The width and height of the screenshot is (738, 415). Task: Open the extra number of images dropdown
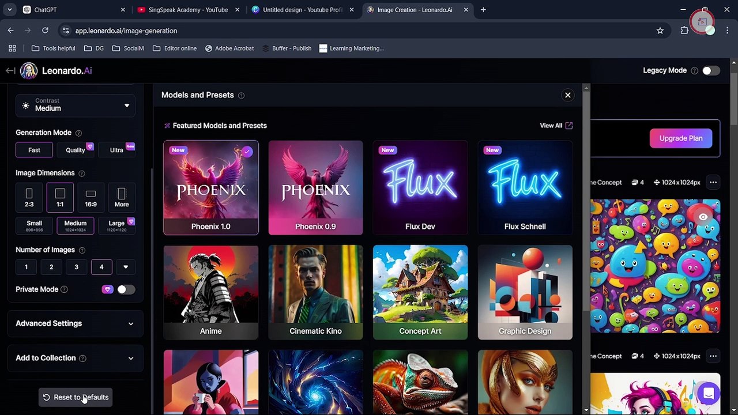pyautogui.click(x=126, y=267)
